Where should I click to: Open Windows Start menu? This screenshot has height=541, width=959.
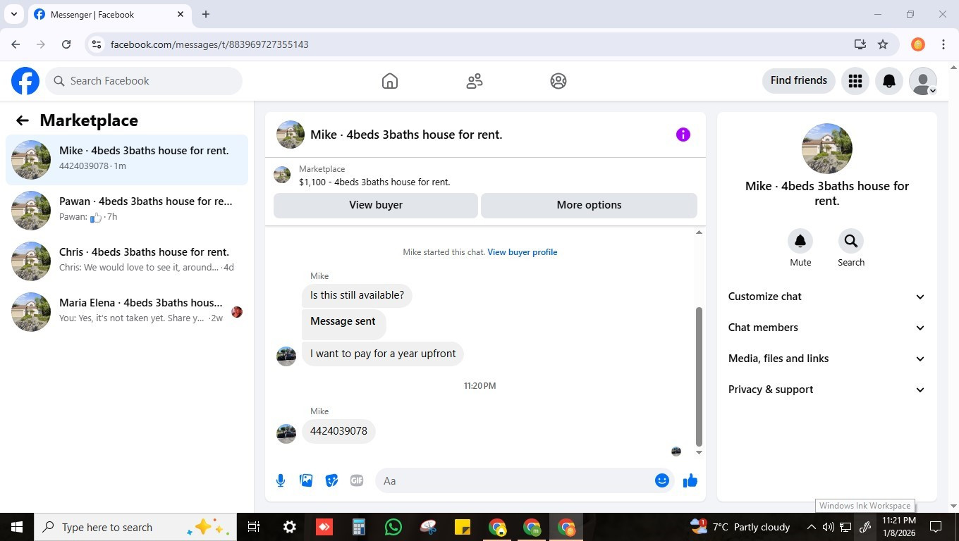tap(17, 527)
